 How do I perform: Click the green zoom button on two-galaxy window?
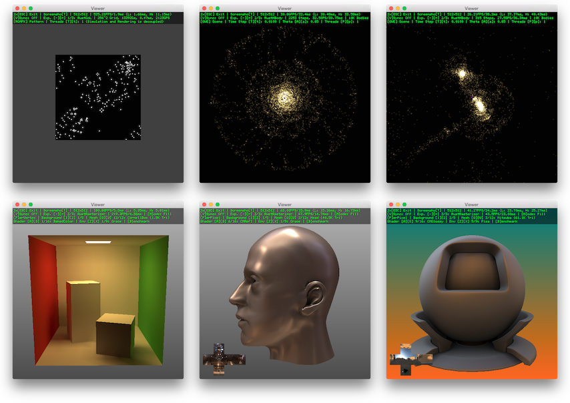tap(404, 7)
